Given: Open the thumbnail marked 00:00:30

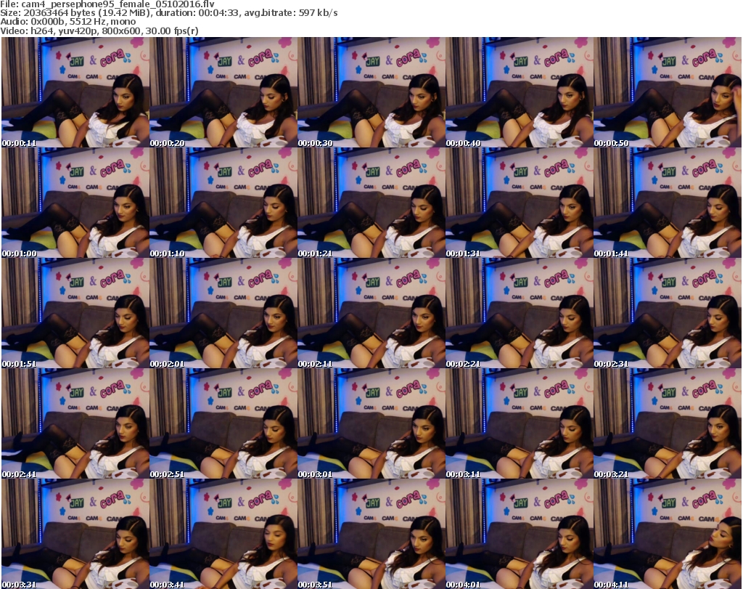Looking at the screenshot, I should 371,93.
